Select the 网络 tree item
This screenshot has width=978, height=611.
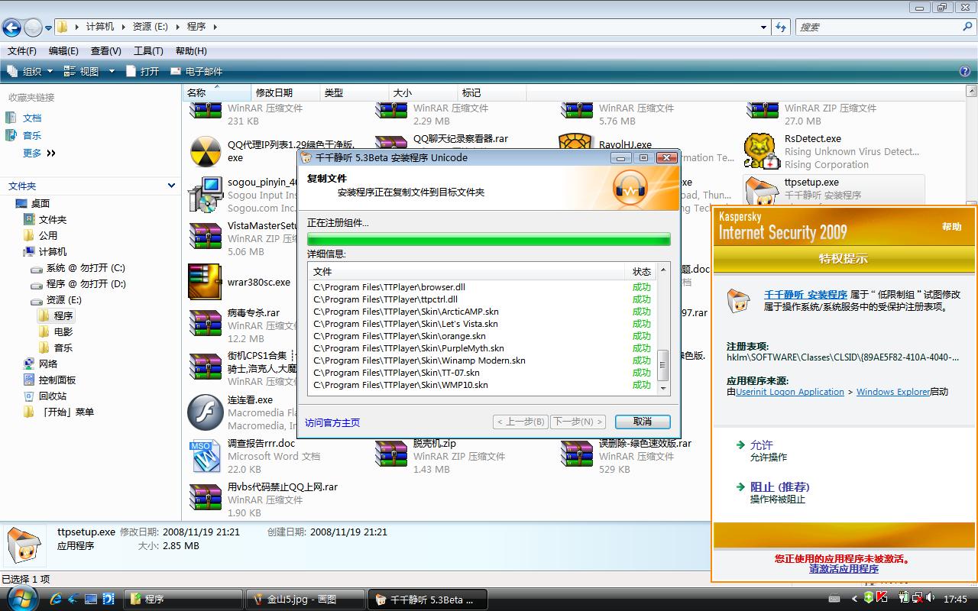tap(48, 364)
